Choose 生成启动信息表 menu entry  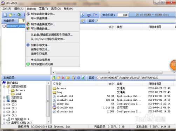(53, 60)
